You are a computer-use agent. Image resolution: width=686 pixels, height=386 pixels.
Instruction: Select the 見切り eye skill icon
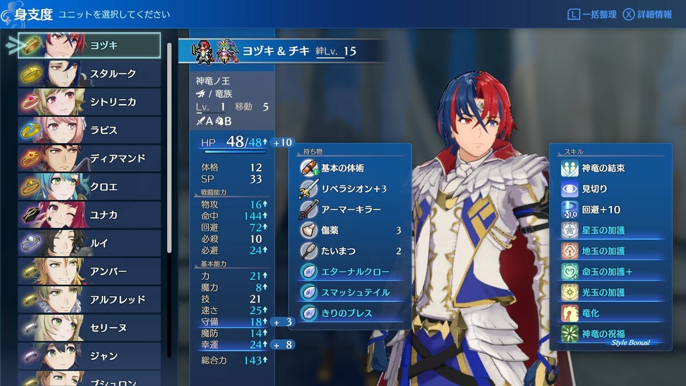click(x=570, y=189)
